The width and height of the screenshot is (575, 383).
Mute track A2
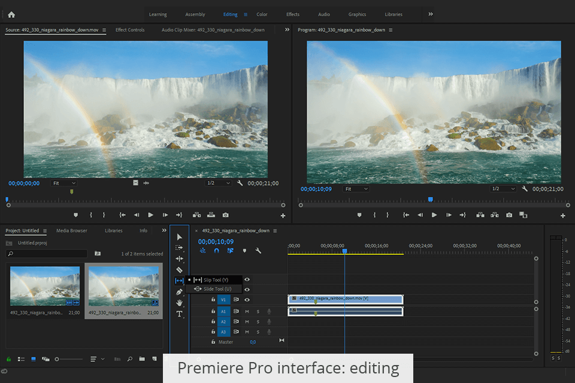[x=247, y=322]
